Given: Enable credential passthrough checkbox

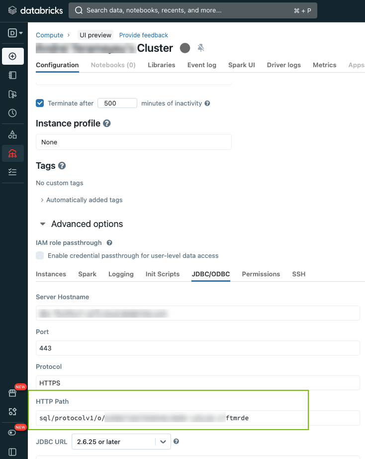Looking at the screenshot, I should 40,255.
